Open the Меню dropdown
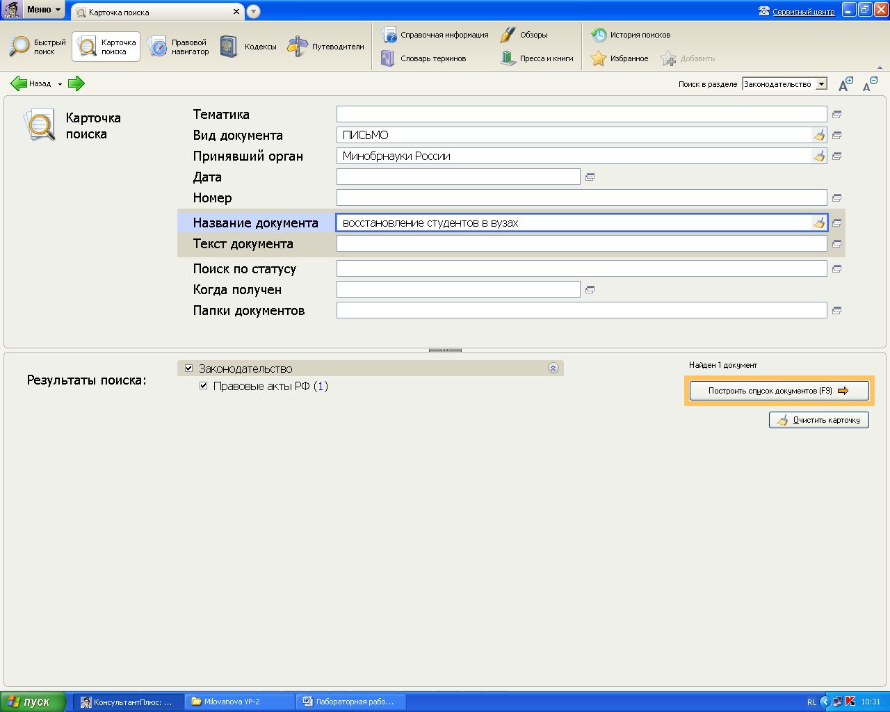The image size is (890, 712). tap(44, 10)
